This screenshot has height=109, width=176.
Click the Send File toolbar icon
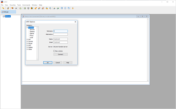pos(36,8)
